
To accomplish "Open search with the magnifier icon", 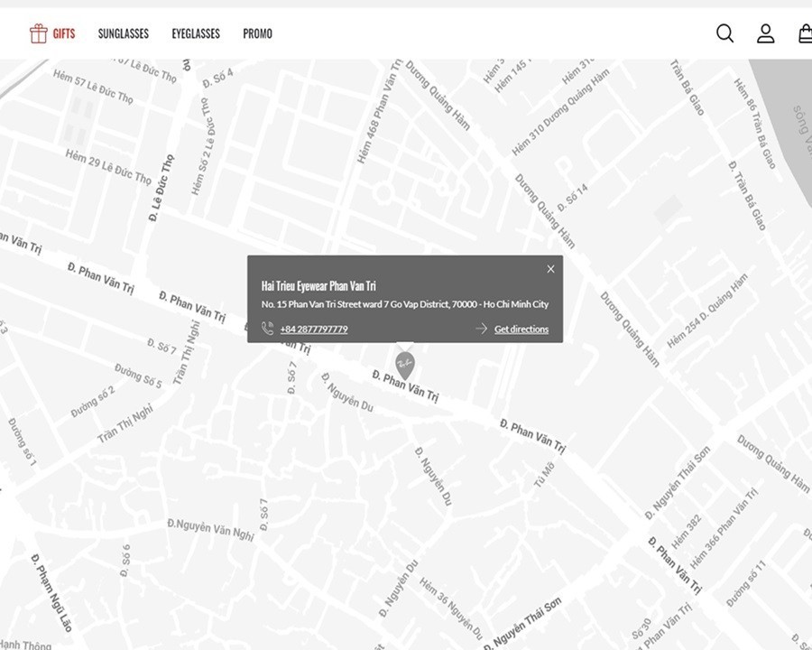I will (724, 33).
